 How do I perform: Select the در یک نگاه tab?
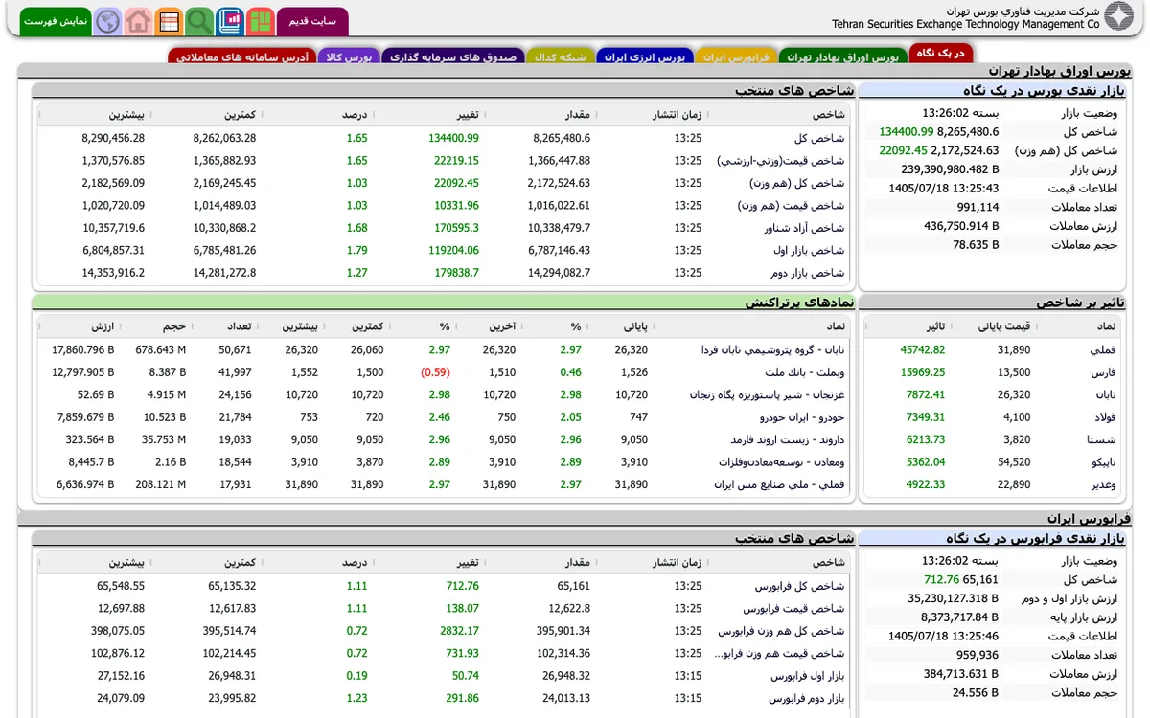pos(941,54)
